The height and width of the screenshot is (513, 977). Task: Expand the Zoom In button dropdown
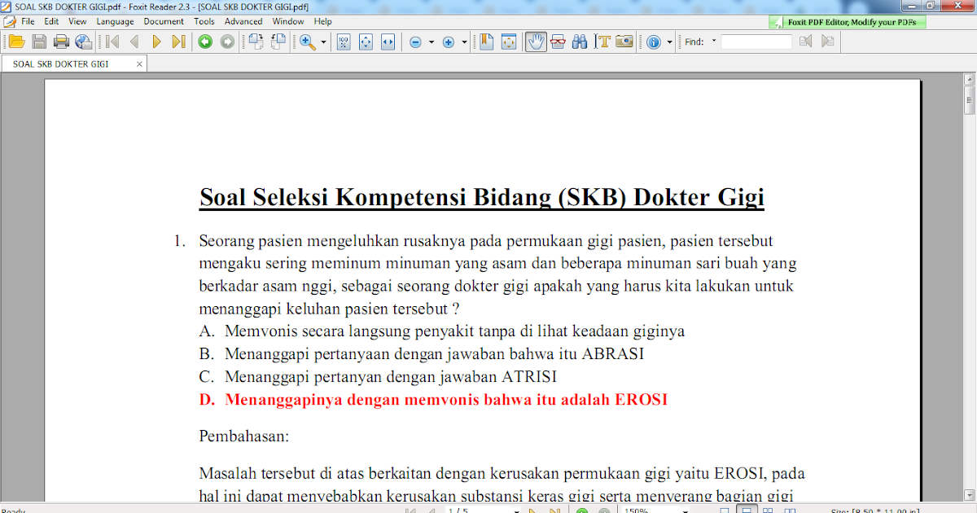point(464,42)
